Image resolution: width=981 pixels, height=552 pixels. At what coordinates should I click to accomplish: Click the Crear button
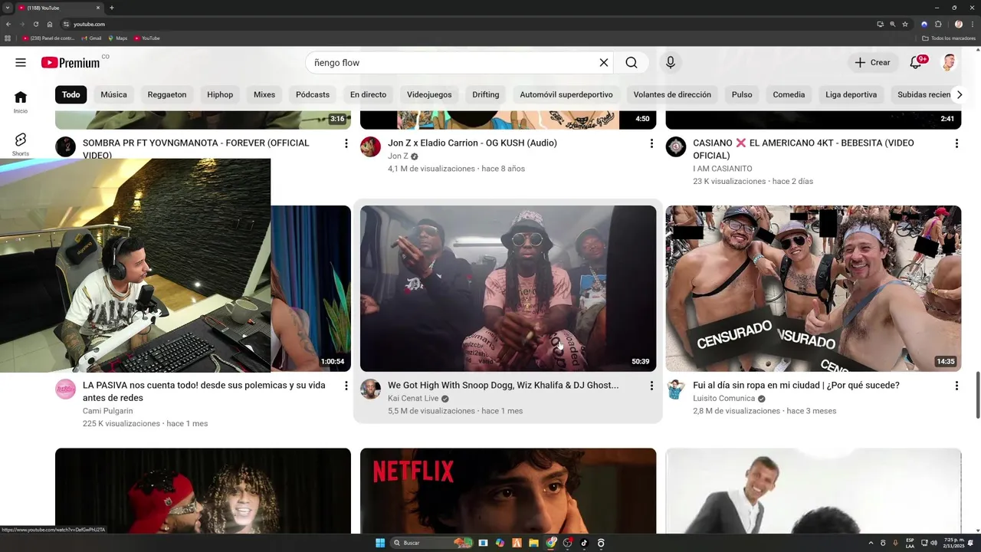pyautogui.click(x=873, y=63)
